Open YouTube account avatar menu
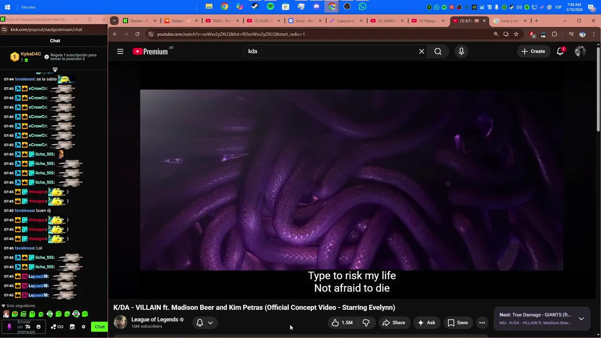 pos(580,51)
